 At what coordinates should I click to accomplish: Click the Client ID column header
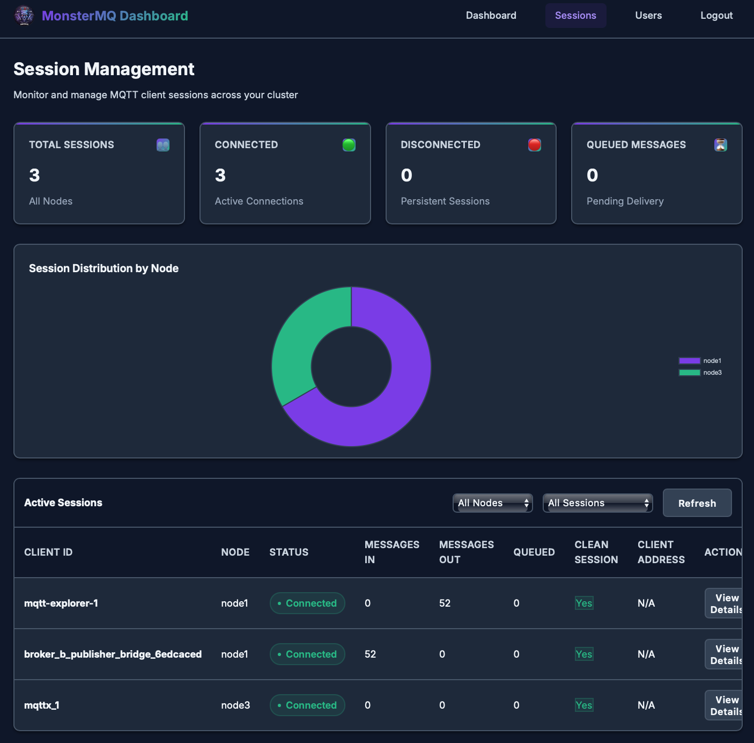[48, 552]
